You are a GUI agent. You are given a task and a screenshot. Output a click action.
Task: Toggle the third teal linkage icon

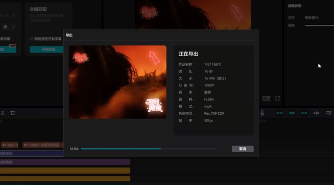point(304,113)
